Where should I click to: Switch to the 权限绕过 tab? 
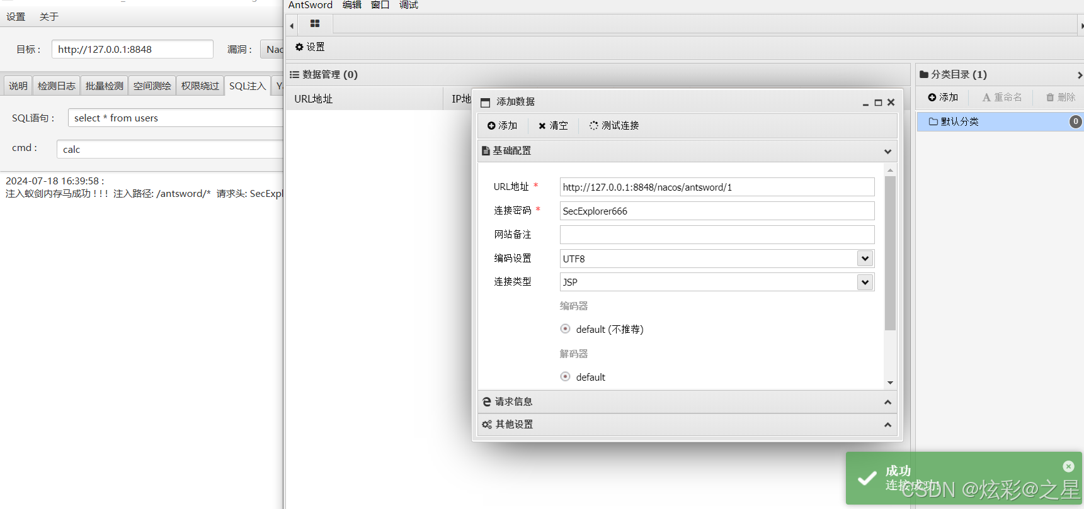click(x=200, y=86)
